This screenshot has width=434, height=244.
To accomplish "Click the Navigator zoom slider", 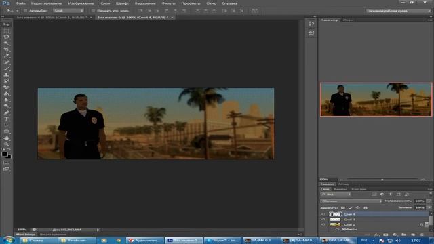I will coord(382,180).
